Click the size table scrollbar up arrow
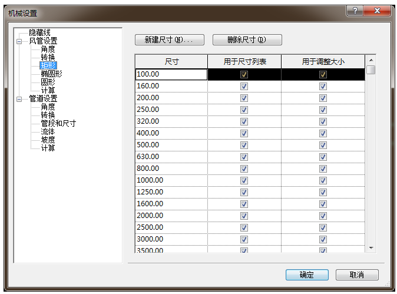The image size is (397, 294). click(x=371, y=60)
